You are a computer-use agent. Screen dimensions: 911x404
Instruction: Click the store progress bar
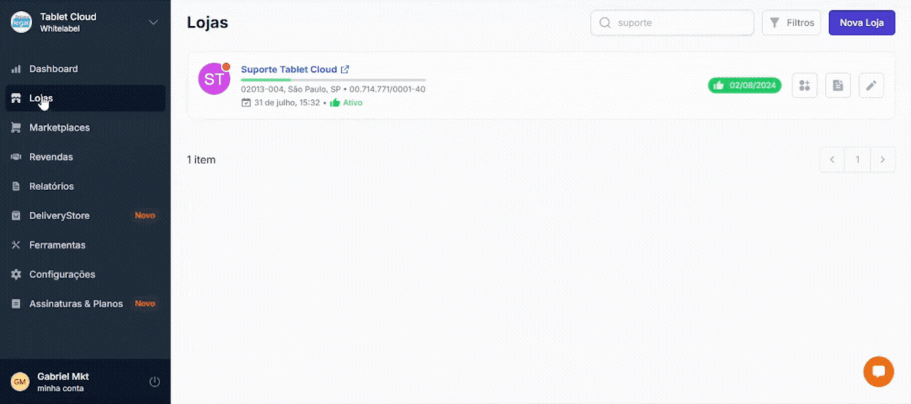coord(333,80)
